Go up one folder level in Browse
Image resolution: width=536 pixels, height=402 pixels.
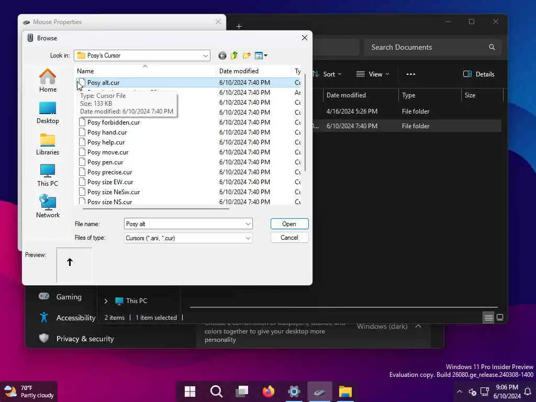pyautogui.click(x=234, y=55)
